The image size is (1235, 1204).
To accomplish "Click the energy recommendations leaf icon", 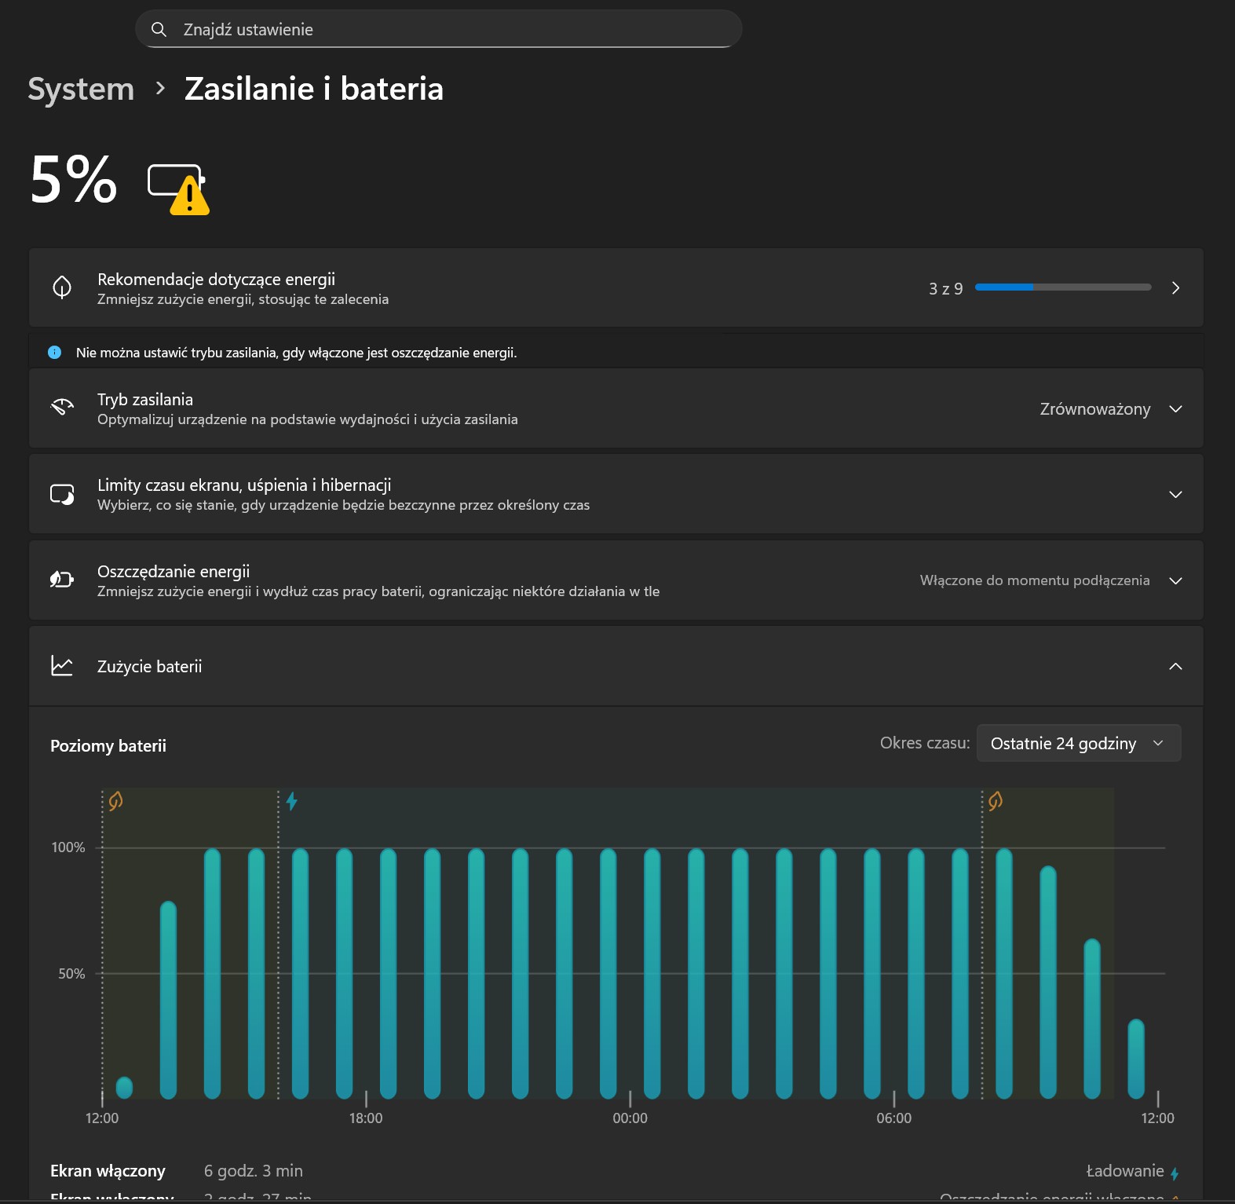I will pyautogui.click(x=62, y=287).
